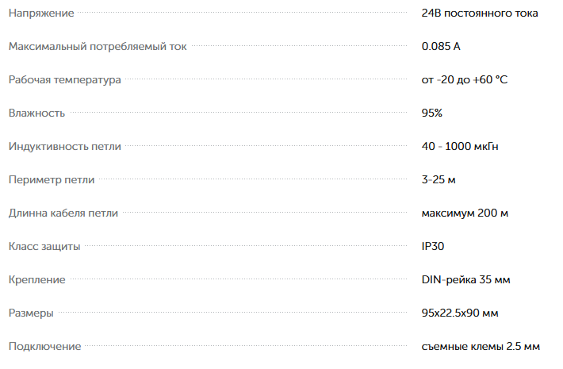Select the "24В постоянного тока" value

[480, 13]
